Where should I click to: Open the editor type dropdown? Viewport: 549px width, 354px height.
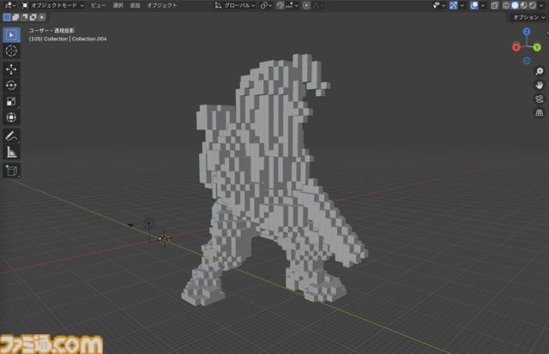tap(9, 5)
